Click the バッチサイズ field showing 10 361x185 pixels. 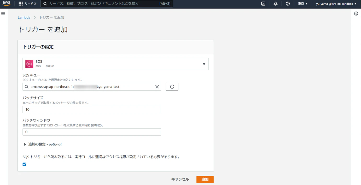(92, 109)
